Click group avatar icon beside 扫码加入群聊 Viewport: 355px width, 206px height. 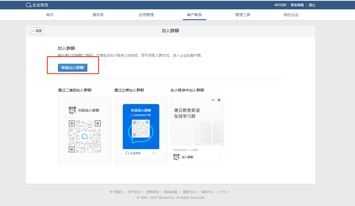[72, 110]
